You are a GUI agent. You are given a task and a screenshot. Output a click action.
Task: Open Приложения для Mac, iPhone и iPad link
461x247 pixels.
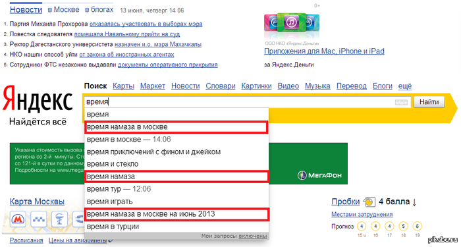coord(324,51)
